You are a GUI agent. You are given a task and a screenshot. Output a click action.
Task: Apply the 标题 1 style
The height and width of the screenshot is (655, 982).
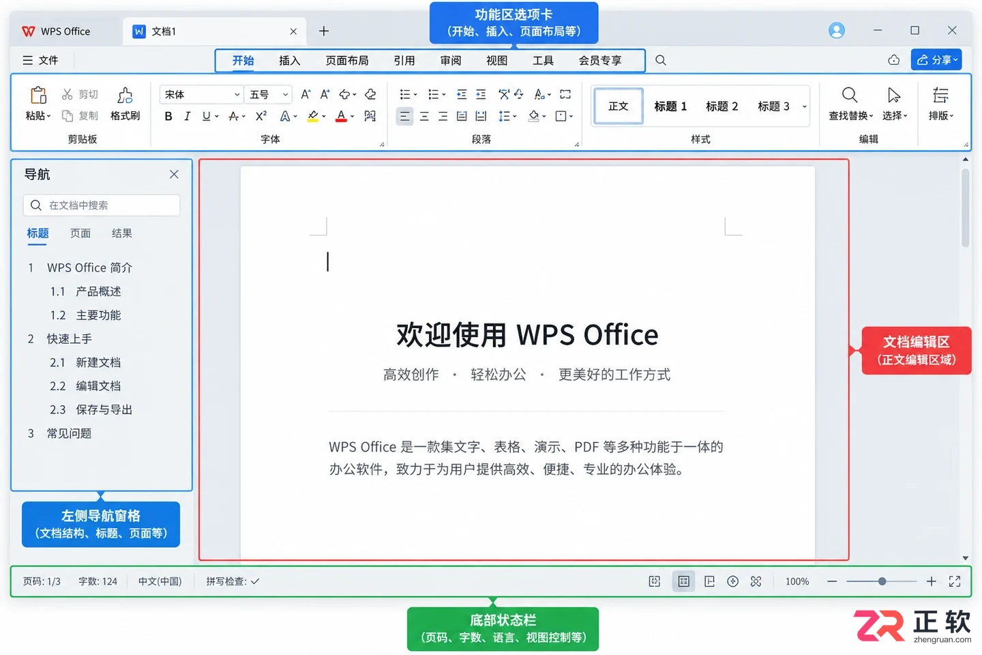click(x=670, y=106)
